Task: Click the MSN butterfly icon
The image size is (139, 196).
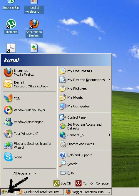Action: (x=8, y=98)
